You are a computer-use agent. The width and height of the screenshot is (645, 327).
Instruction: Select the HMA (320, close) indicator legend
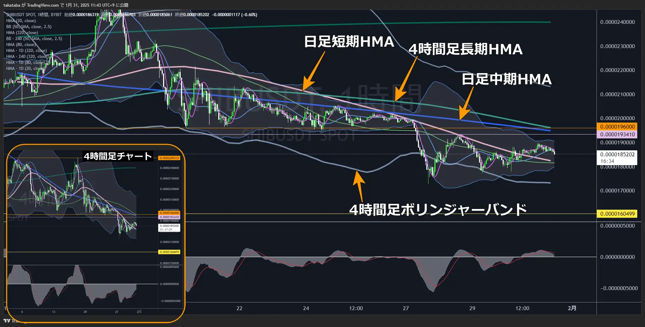point(22,33)
